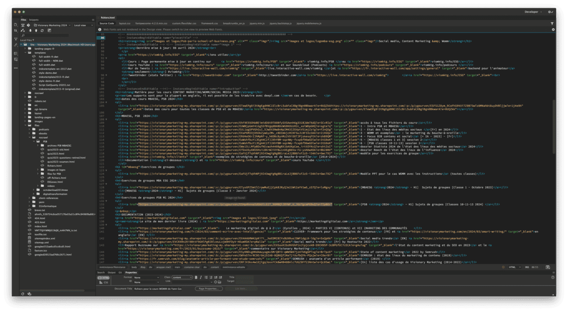This screenshot has height=312, width=568.
Task: Click the Open Documents icon in left toolbar
Action: click(15, 25)
